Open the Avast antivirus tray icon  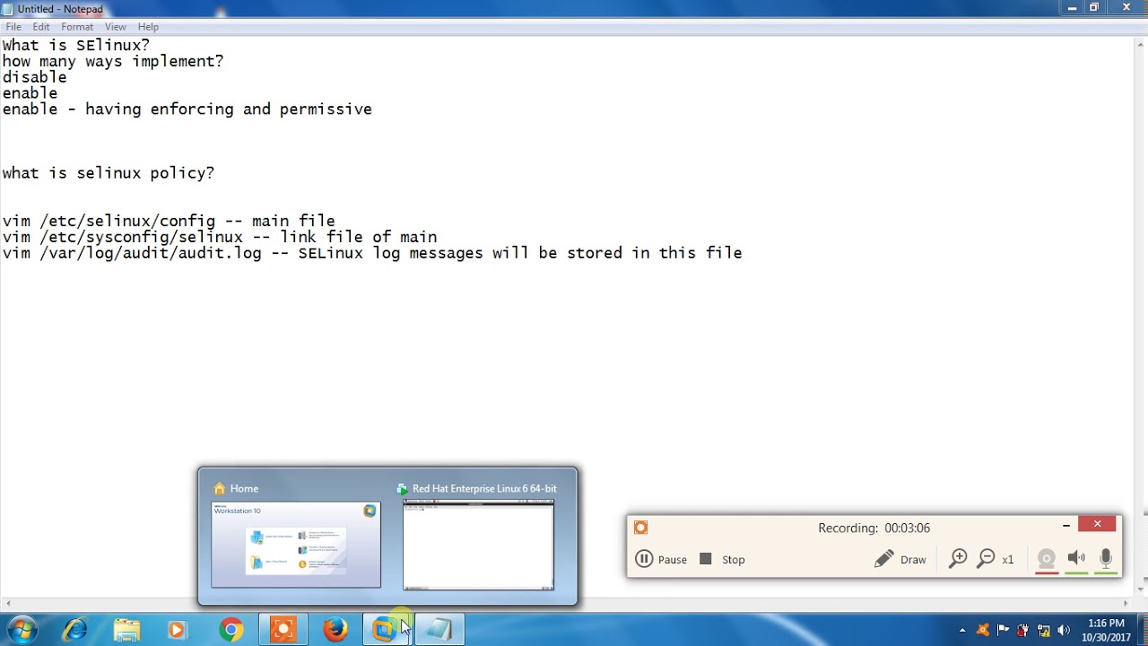coord(983,630)
